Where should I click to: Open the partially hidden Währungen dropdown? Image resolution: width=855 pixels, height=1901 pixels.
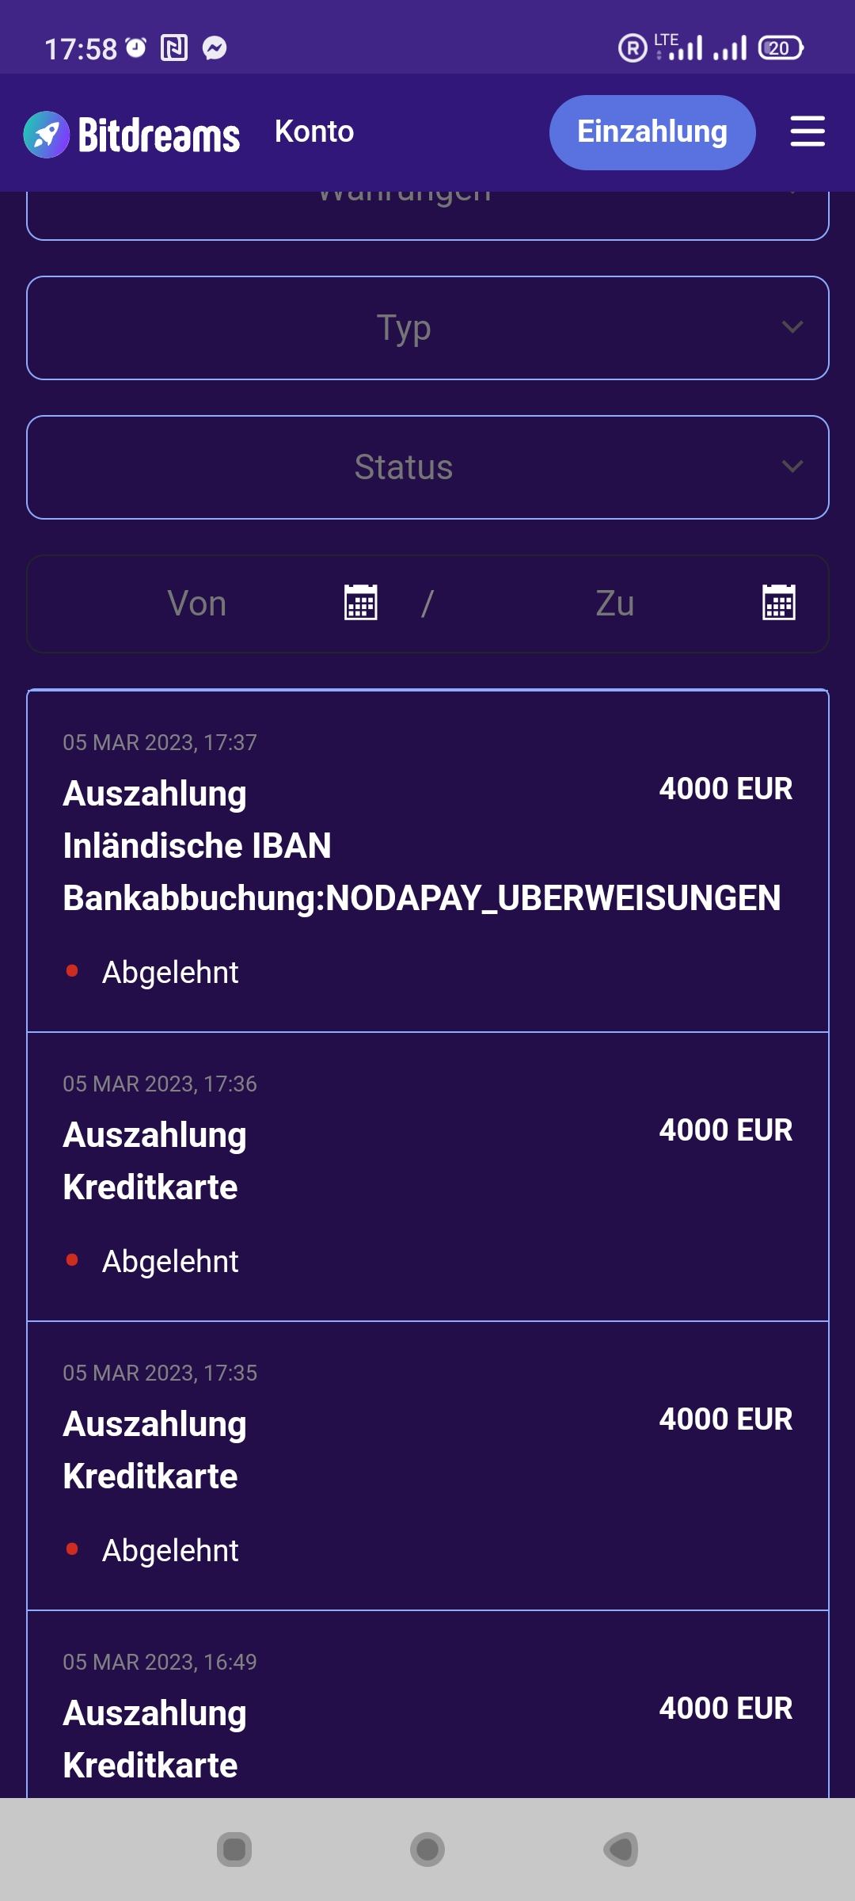[427, 214]
